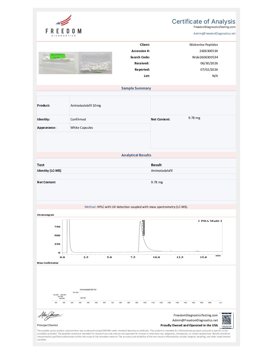The width and height of the screenshot is (273, 354).
Task: Click the footer Admin@FreedomDiagnostics.net email
Action: pyautogui.click(x=195, y=320)
